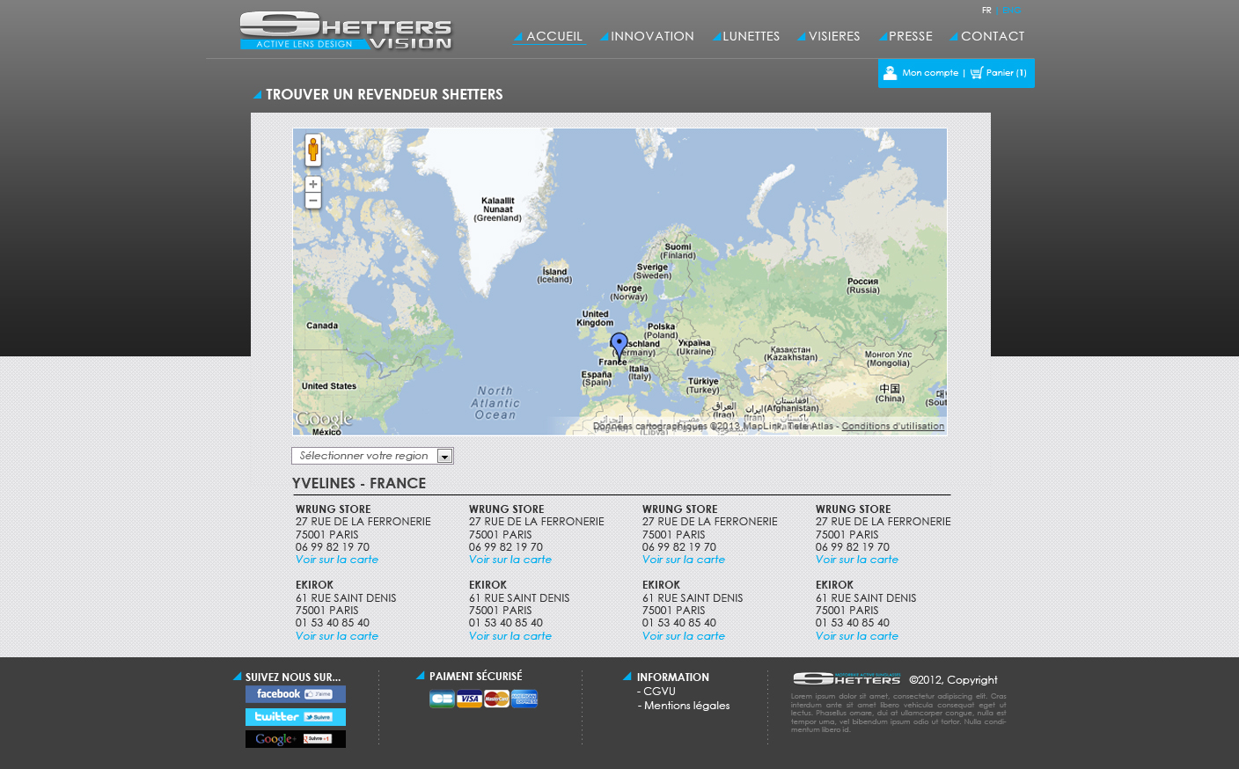1239x769 pixels.
Task: Click the Visa payment card logo
Action: tap(469, 699)
